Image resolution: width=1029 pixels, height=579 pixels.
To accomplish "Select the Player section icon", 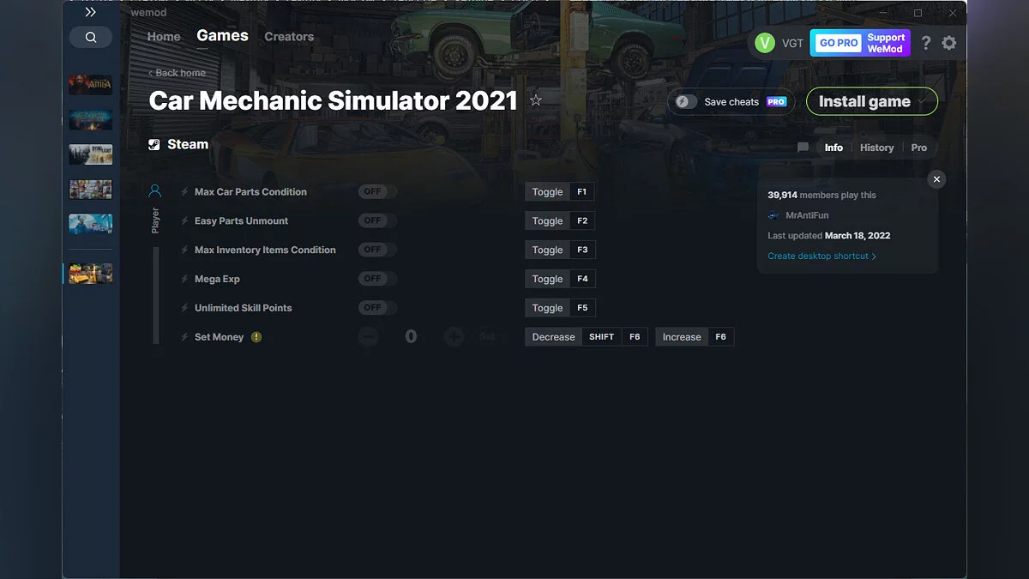I will click(155, 190).
